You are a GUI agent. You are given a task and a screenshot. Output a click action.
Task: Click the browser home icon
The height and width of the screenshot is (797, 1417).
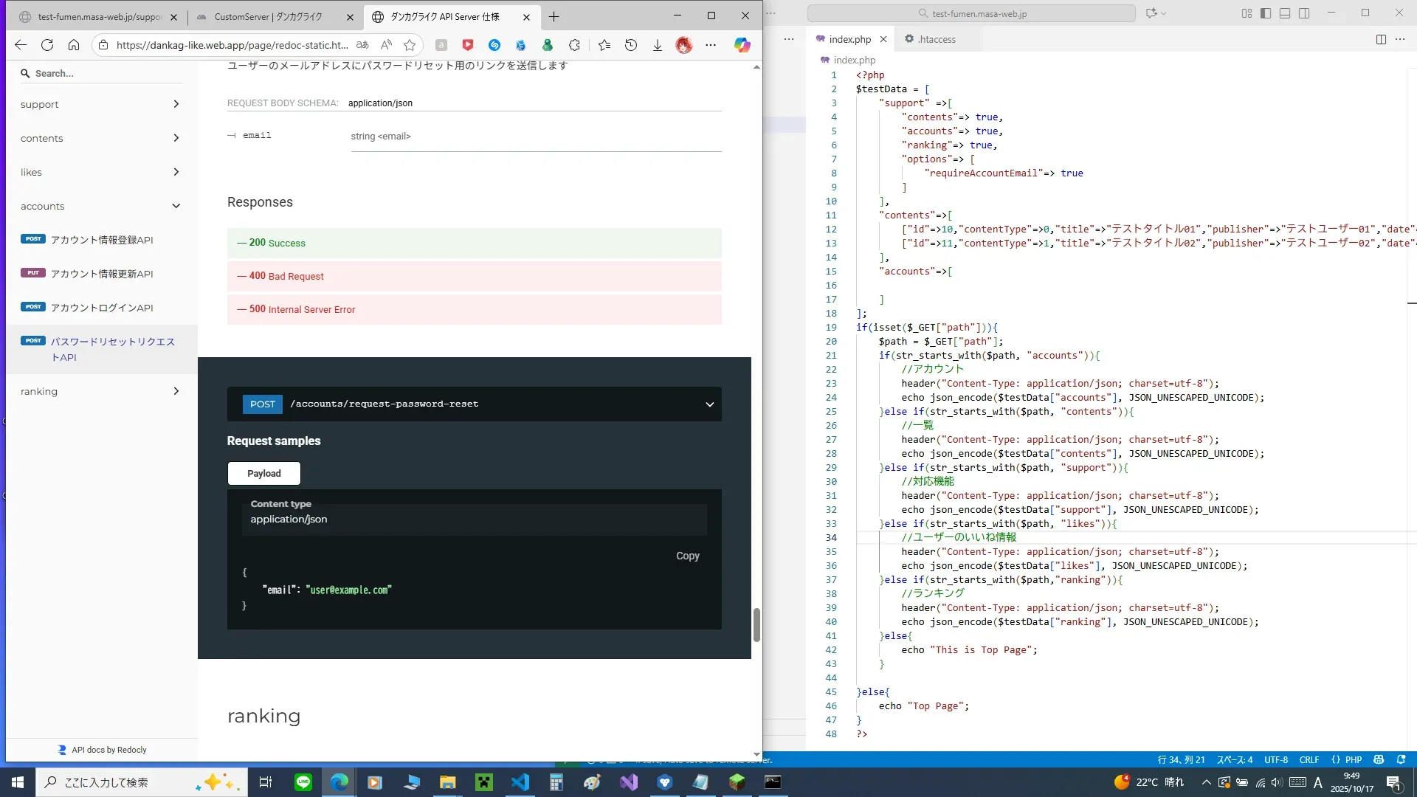pos(74,45)
